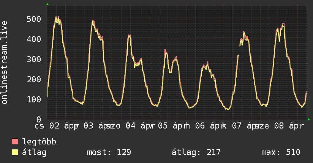This screenshot has height=163, width=313.
Task: Click the green arrow atop the y-axis
Action: pos(47,4)
